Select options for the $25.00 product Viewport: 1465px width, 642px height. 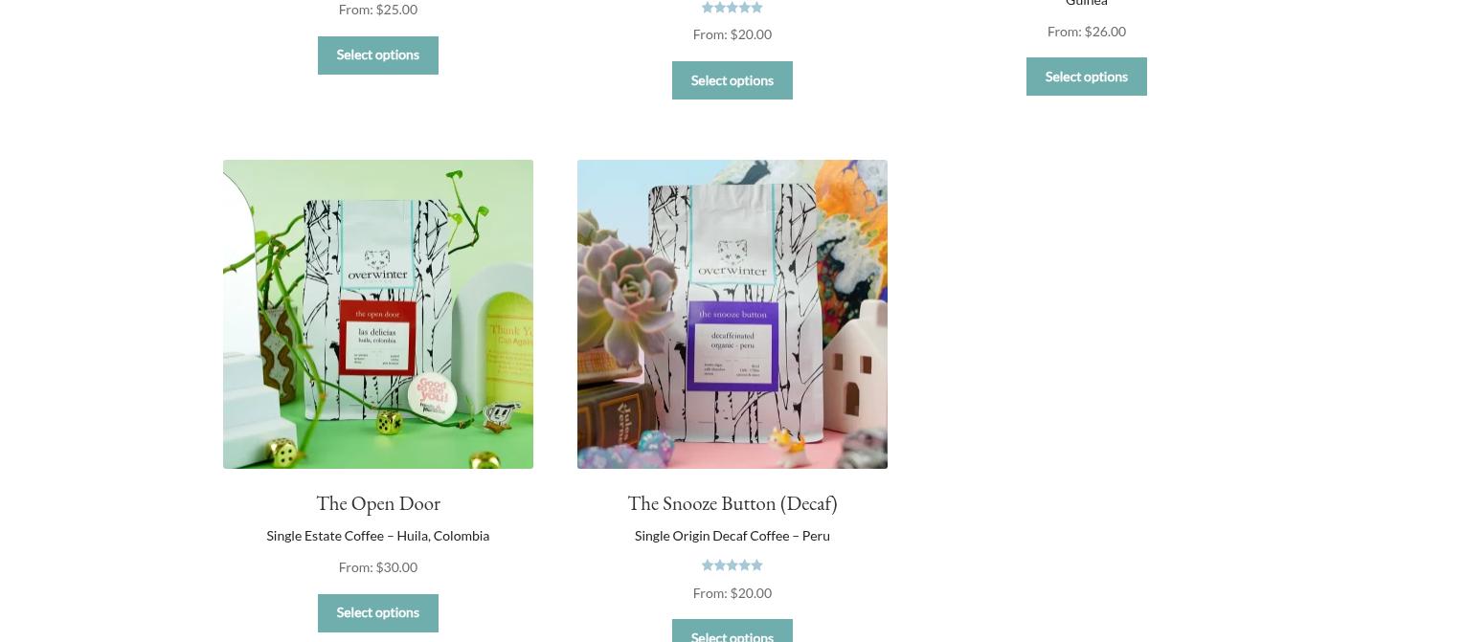378,55
